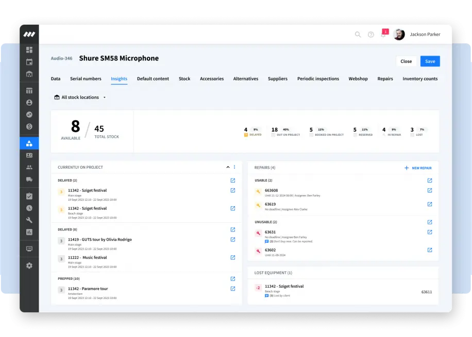Open the truck vehicles icon in sidebar
The height and width of the screenshot is (337, 472).
tap(29, 179)
